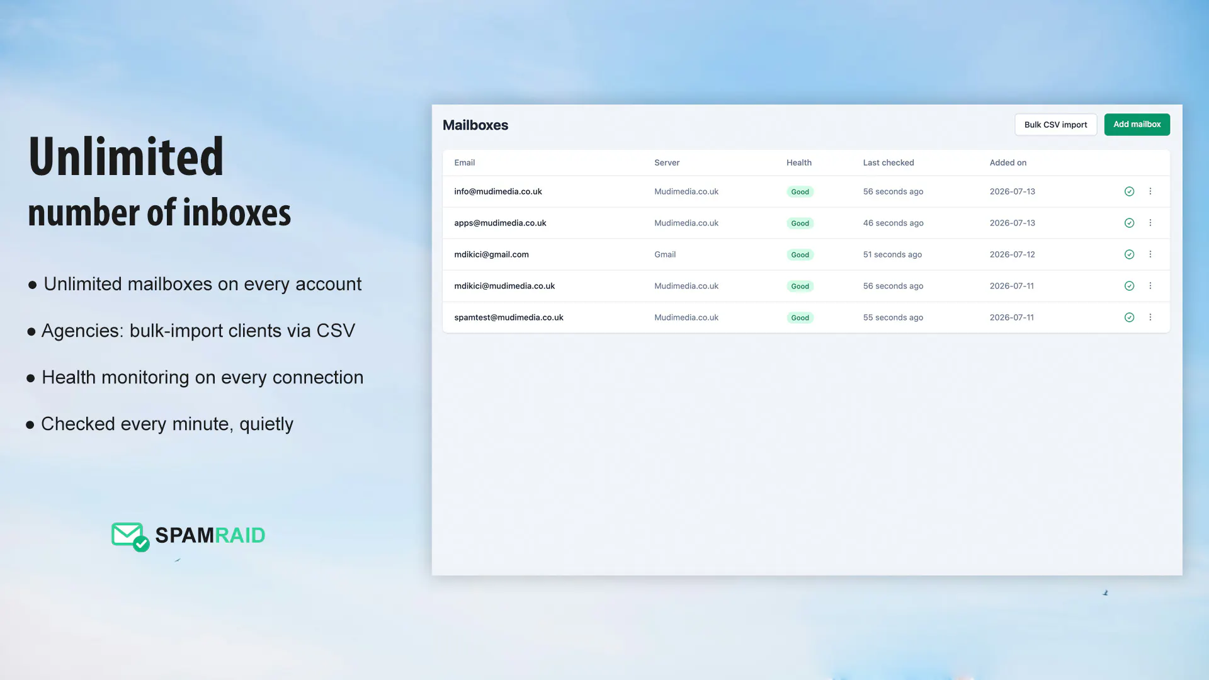The width and height of the screenshot is (1209, 680).
Task: Click Good health badge for apps@mudimedia.co.uk
Action: pos(800,224)
